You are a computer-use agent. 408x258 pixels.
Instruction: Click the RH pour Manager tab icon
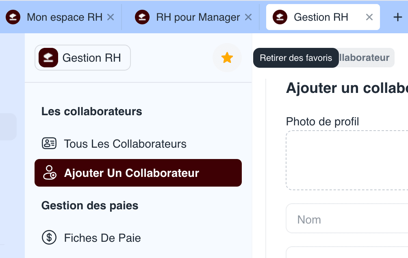click(142, 17)
